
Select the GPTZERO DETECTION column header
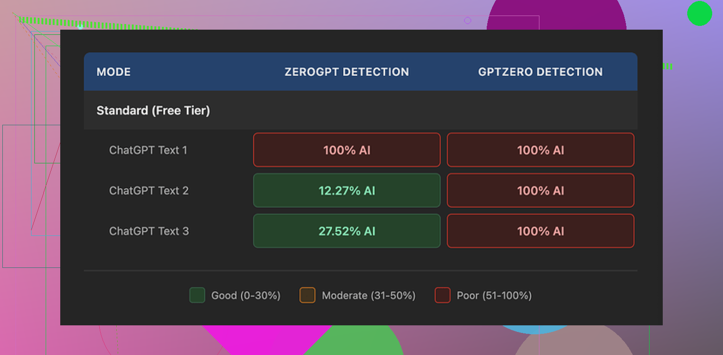pyautogui.click(x=540, y=72)
